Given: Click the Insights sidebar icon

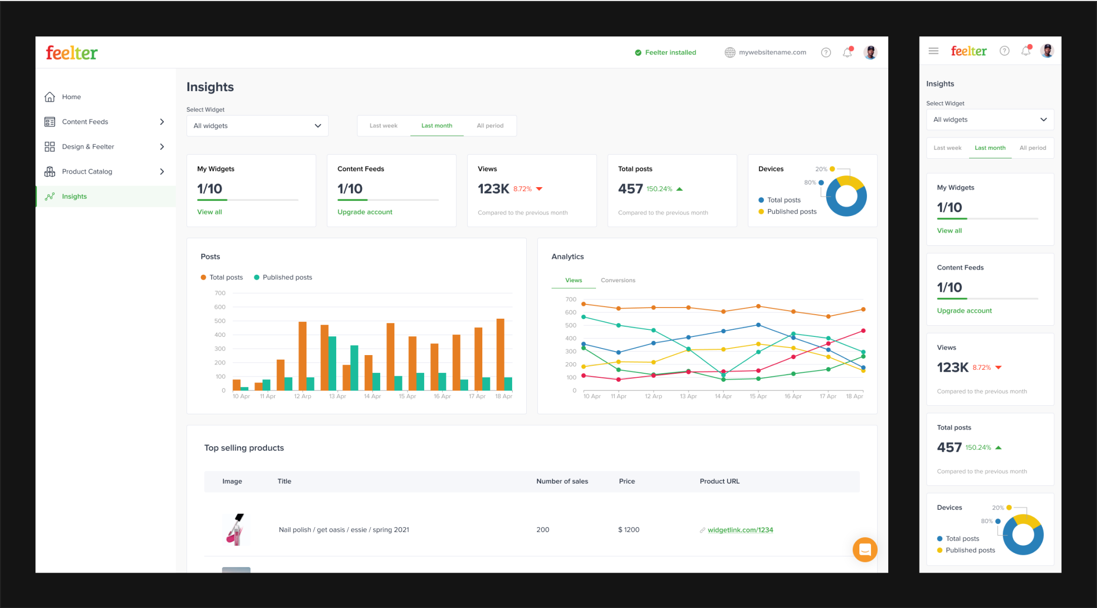Looking at the screenshot, I should (50, 195).
